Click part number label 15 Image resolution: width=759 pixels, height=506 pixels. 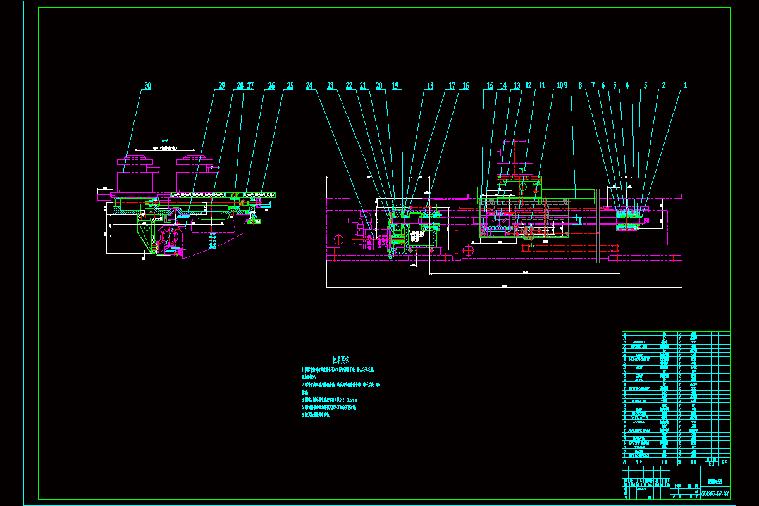click(490, 85)
